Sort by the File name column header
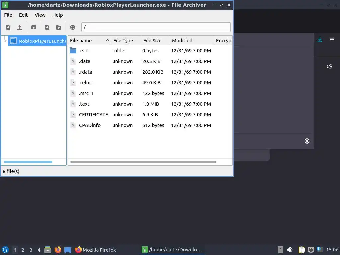 click(89, 41)
